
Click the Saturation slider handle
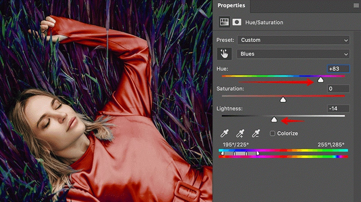coord(283,100)
